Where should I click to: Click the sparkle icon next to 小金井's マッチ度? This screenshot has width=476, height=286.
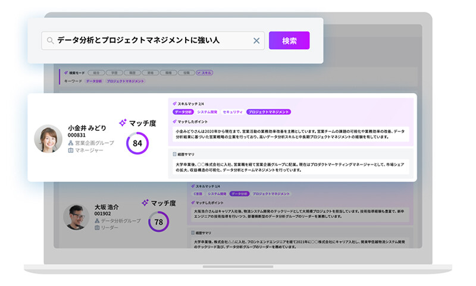pyautogui.click(x=123, y=123)
